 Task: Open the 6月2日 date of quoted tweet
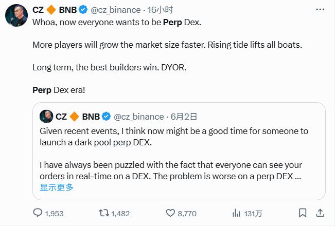(x=184, y=116)
